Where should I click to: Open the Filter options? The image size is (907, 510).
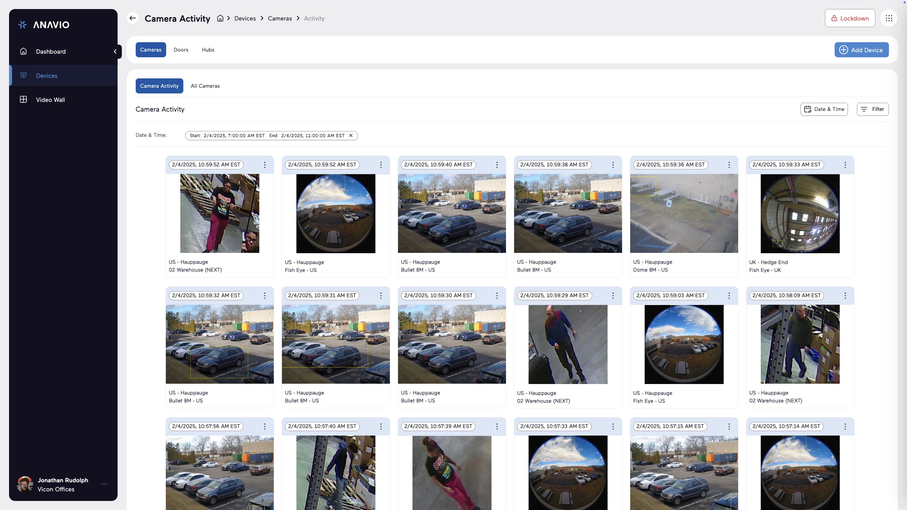point(873,109)
